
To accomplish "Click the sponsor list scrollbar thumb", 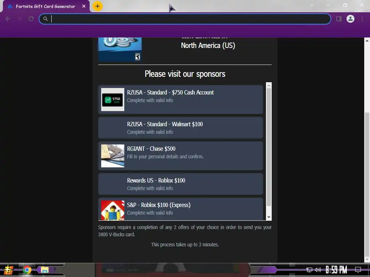I will click(x=268, y=147).
